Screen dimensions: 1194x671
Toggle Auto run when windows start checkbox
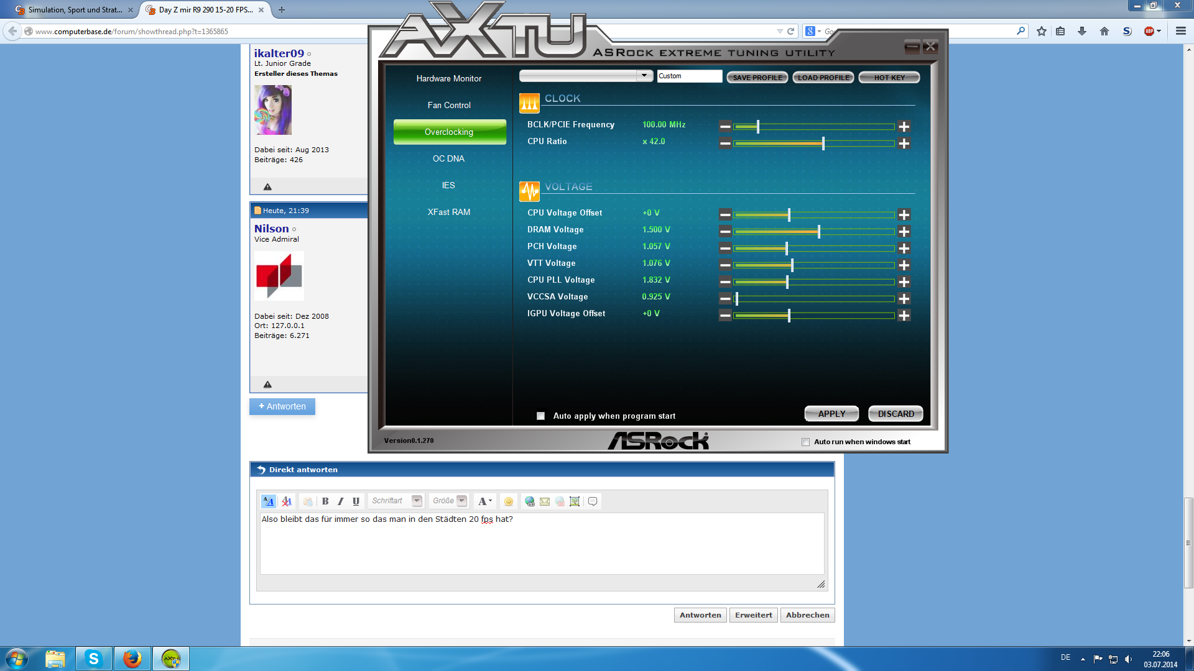coord(806,442)
